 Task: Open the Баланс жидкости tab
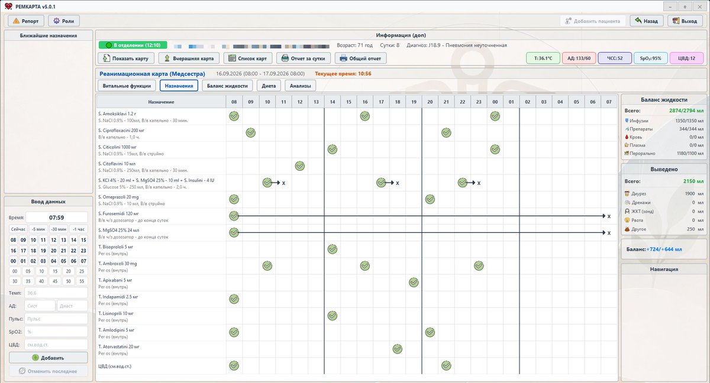(227, 86)
